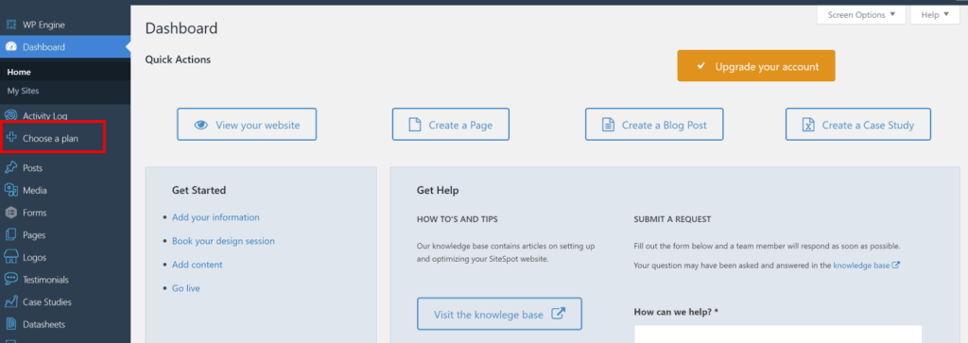The height and width of the screenshot is (343, 968).
Task: Click the How can we help text field
Action: [x=778, y=334]
